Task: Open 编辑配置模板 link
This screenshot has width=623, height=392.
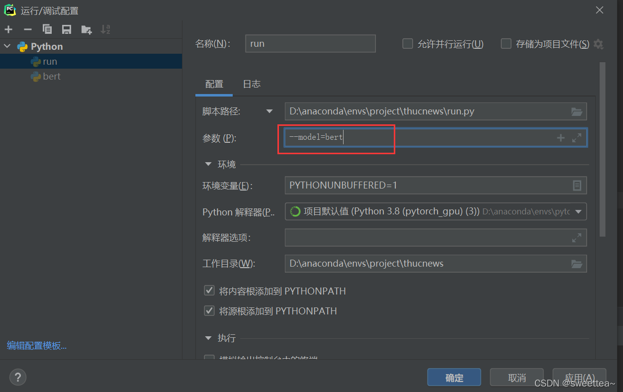Action: (37, 346)
